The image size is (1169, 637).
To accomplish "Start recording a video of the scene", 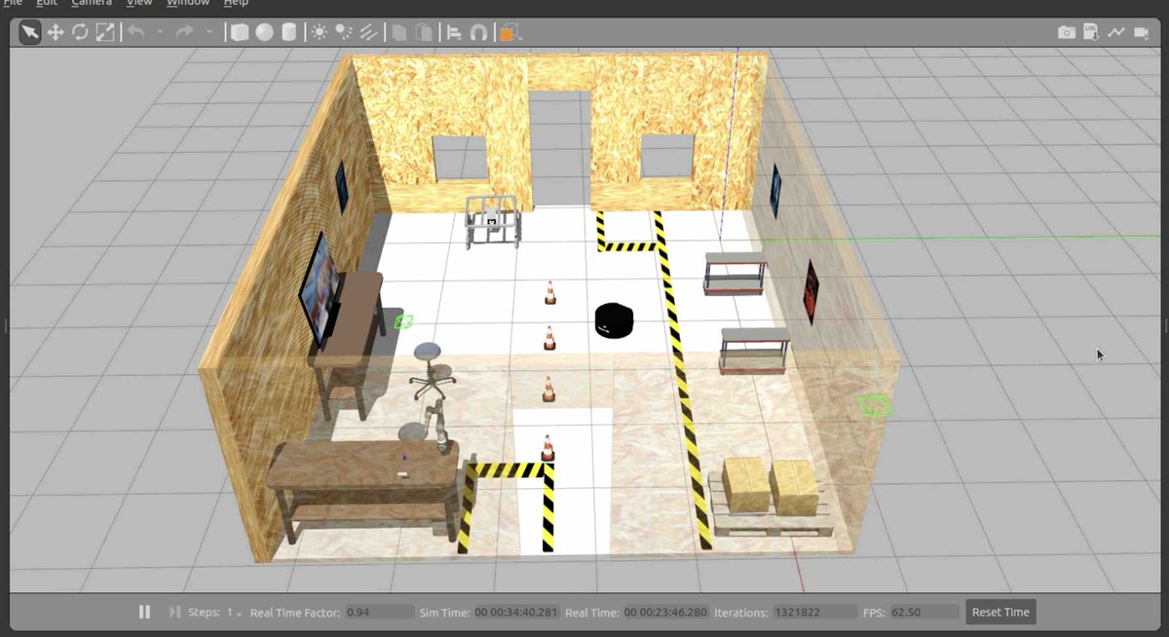I will 1142,31.
